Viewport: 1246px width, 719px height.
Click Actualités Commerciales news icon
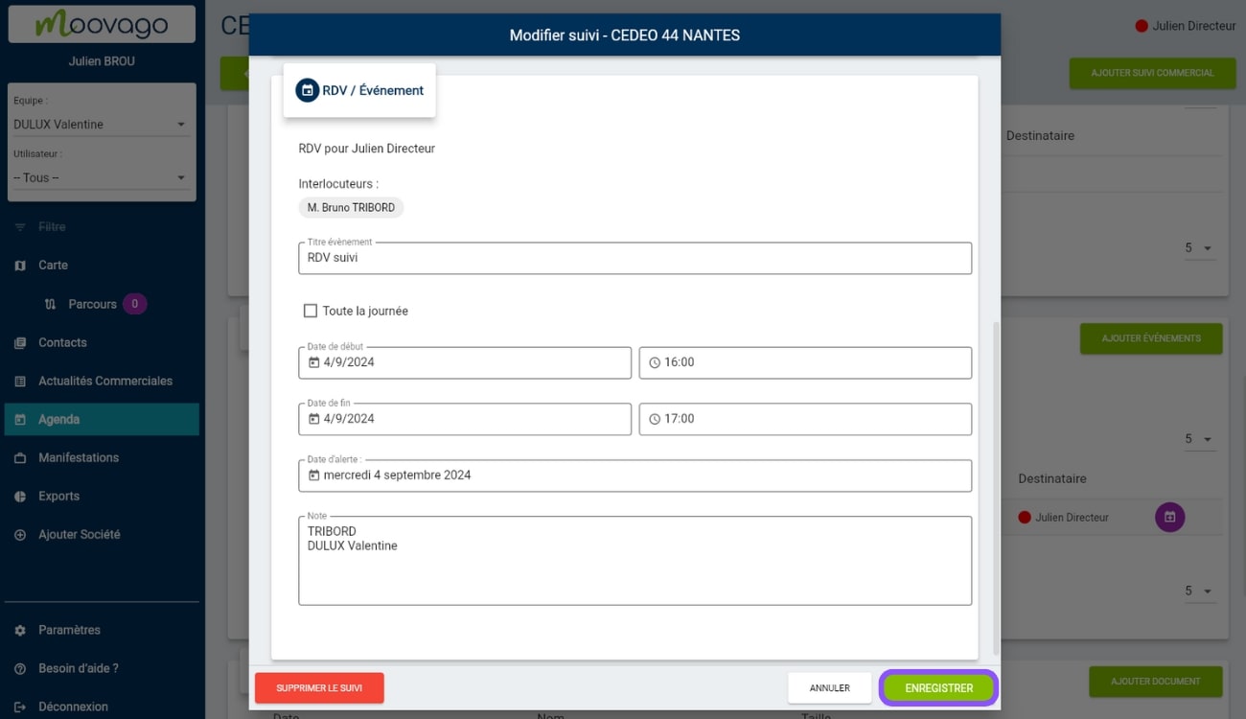pyautogui.click(x=20, y=381)
